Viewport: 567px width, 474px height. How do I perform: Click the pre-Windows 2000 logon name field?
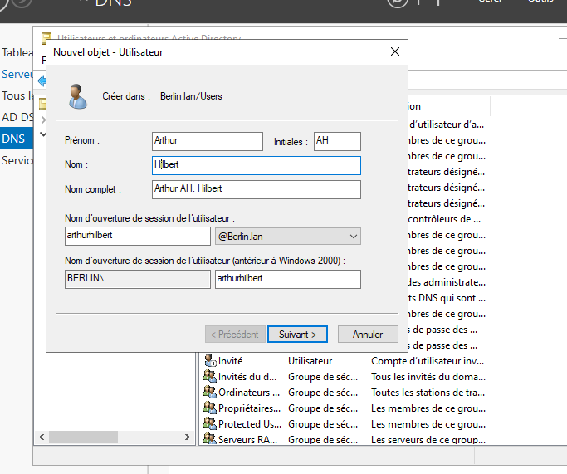pyautogui.click(x=287, y=280)
